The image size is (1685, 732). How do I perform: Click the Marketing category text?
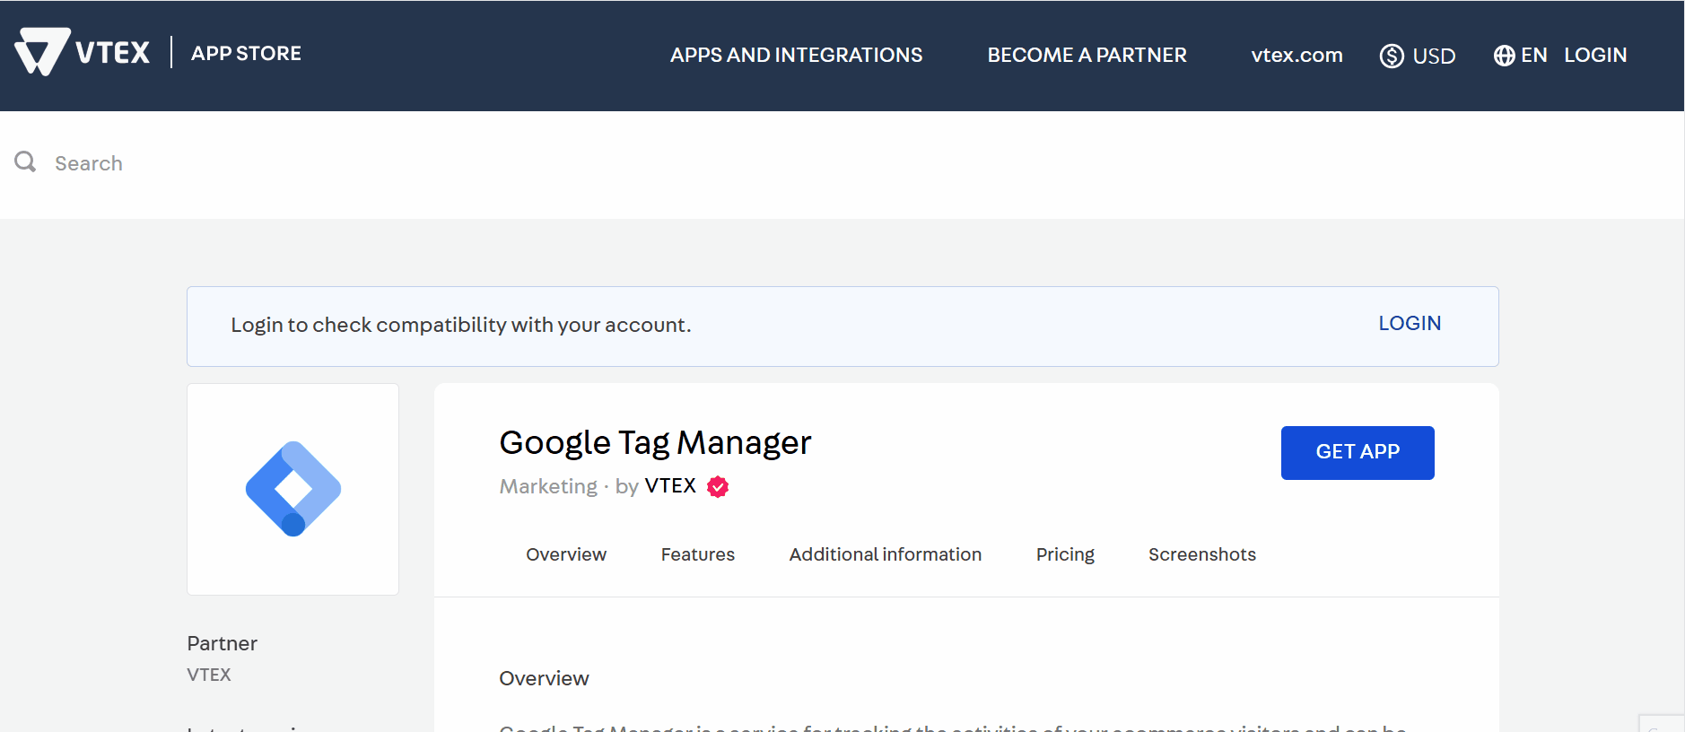[x=548, y=486]
